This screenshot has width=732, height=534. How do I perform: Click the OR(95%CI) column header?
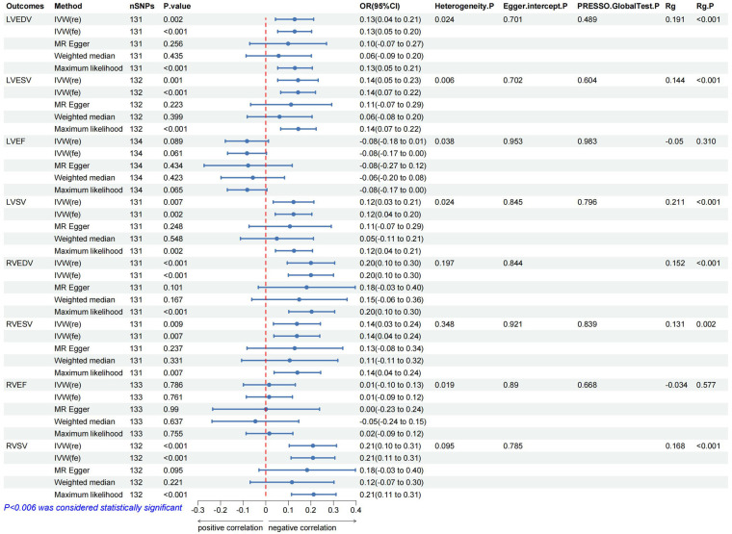click(x=379, y=6)
